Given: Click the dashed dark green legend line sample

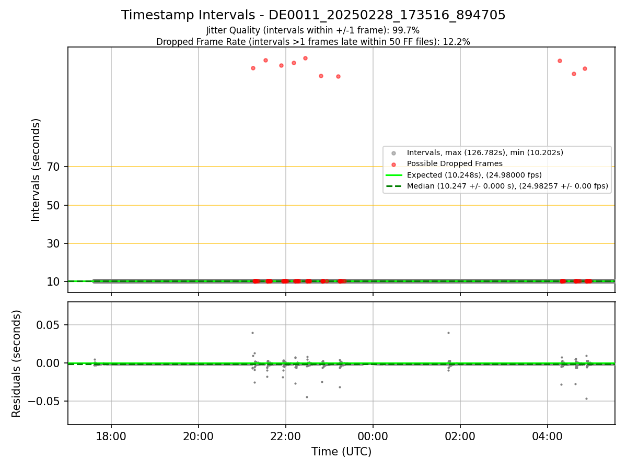Looking at the screenshot, I should [394, 186].
